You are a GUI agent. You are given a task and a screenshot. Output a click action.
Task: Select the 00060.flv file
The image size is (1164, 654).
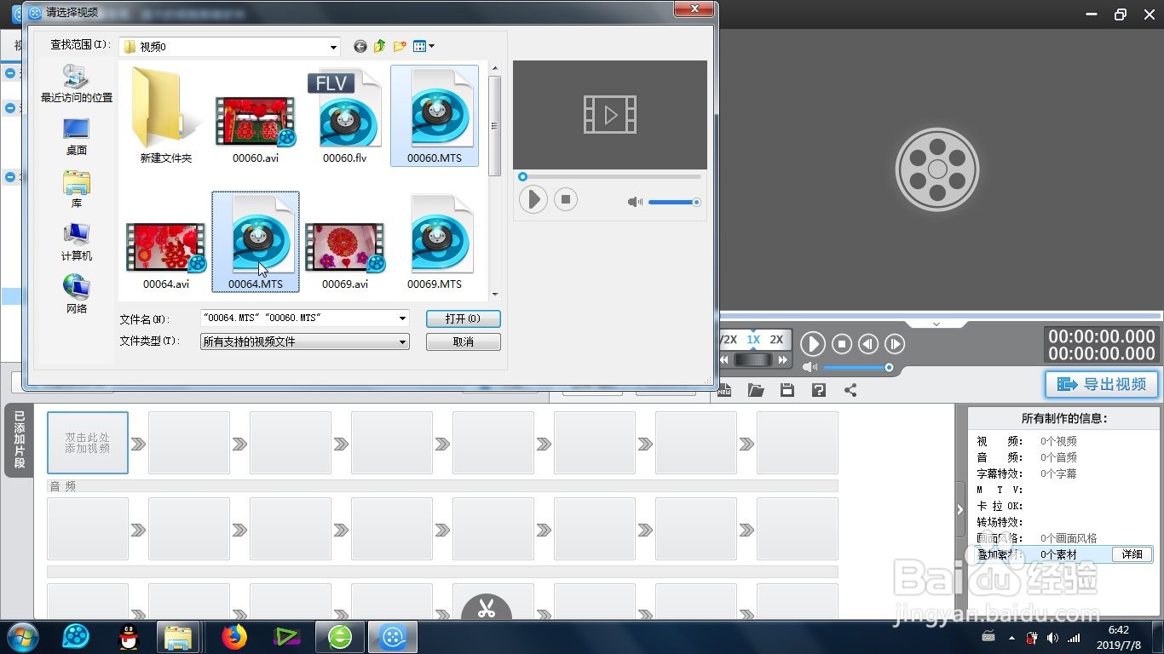[344, 116]
